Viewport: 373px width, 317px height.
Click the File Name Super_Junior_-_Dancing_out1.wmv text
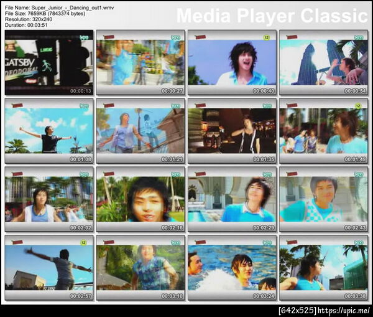point(59,8)
